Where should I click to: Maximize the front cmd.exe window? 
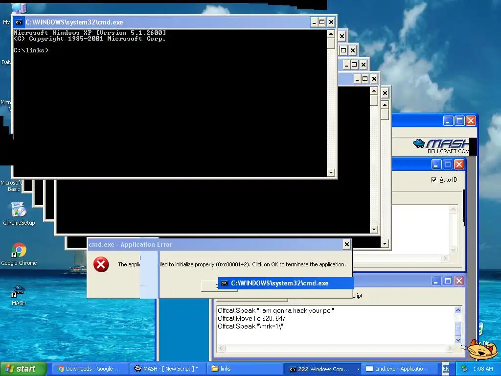point(322,22)
